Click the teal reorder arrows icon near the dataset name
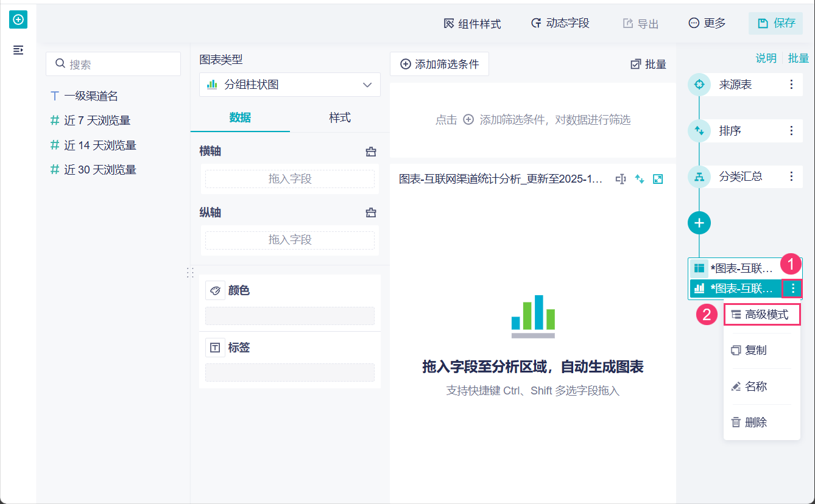The image size is (815, 504). pyautogui.click(x=638, y=178)
